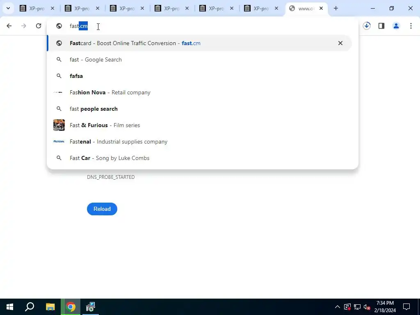The image size is (420, 315).
Task: Close the active www tab
Action: [x=321, y=8]
